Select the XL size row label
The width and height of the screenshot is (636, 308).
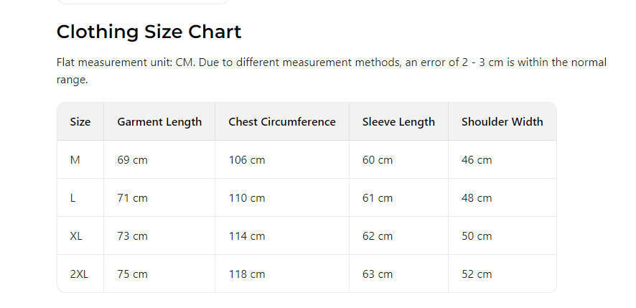click(76, 236)
